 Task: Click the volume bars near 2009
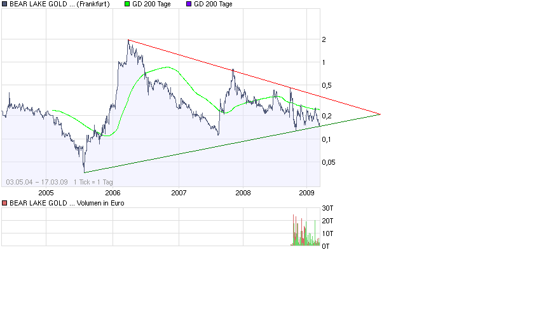click(x=306, y=230)
